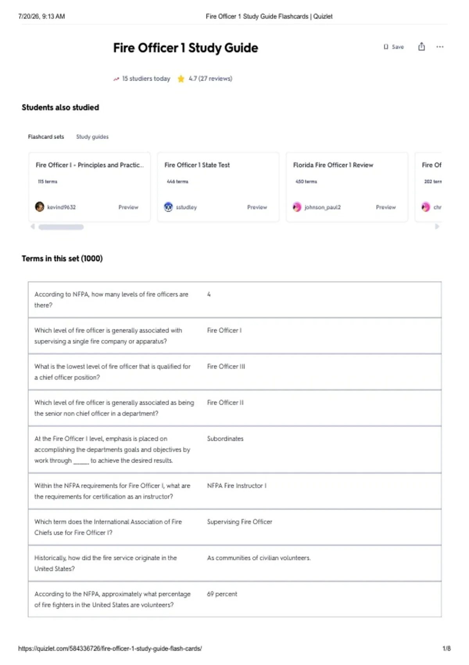Click kevind9632's profile avatar
This screenshot has width=469, height=665.
click(x=39, y=207)
